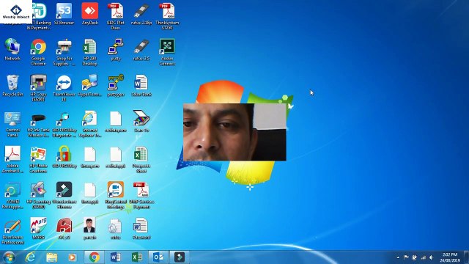Open the taskbar clock and date
The image size is (469, 264).
pyautogui.click(x=450, y=257)
